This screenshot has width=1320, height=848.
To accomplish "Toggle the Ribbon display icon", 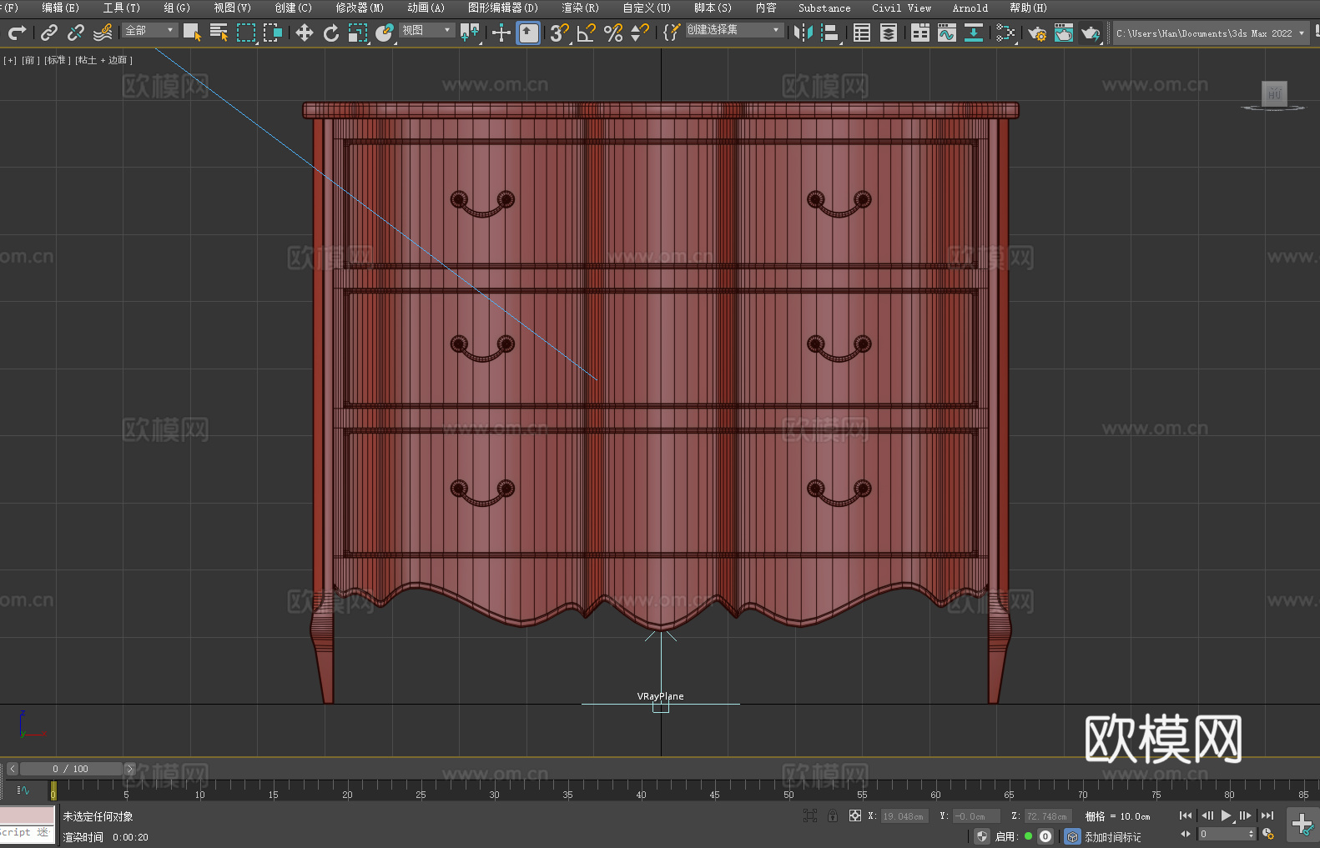I will [920, 33].
